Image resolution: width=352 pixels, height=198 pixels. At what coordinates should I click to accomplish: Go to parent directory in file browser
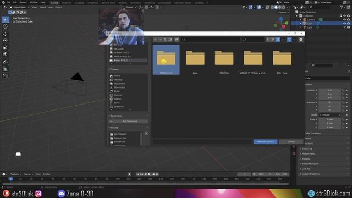[x=165, y=40]
